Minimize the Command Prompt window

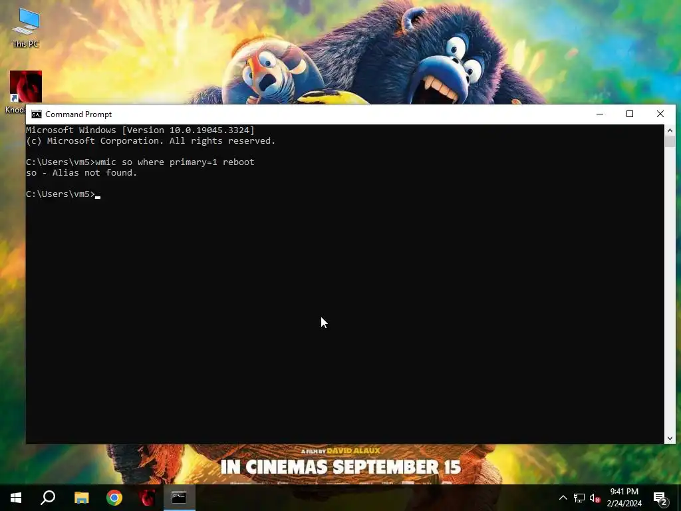(600, 114)
